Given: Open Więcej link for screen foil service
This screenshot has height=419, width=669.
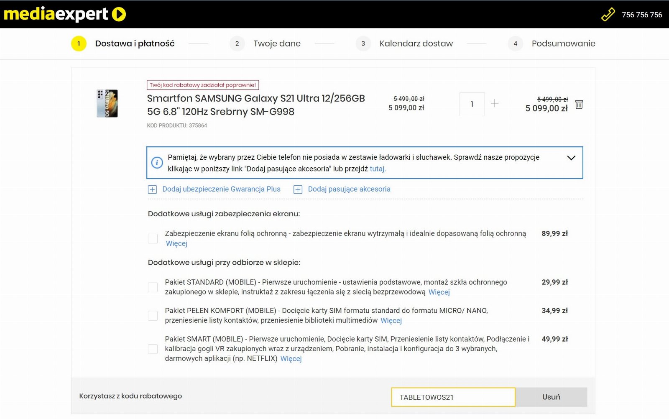Looking at the screenshot, I should 176,243.
